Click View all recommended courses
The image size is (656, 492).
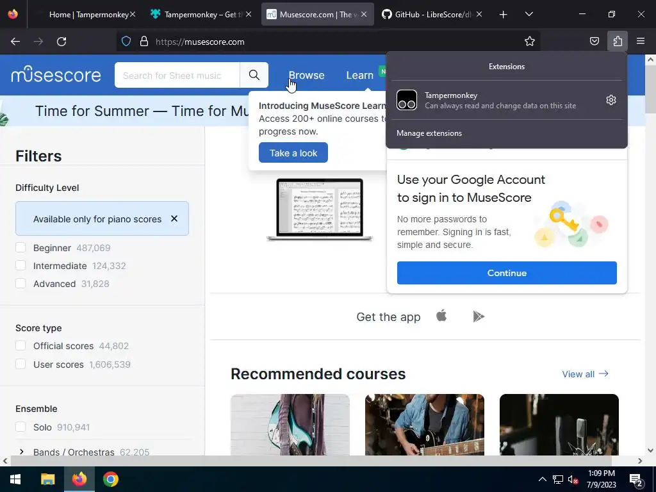pyautogui.click(x=585, y=374)
